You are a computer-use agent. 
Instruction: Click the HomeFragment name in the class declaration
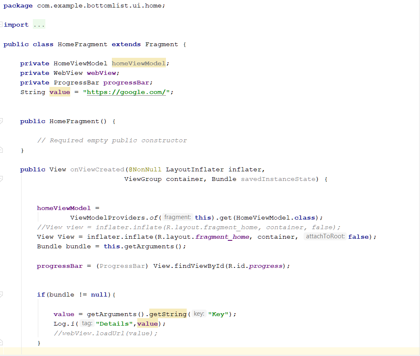pos(82,44)
